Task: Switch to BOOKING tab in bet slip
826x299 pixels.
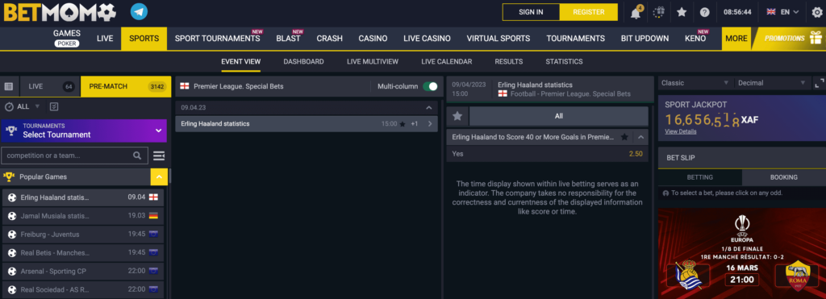Action: click(x=784, y=177)
